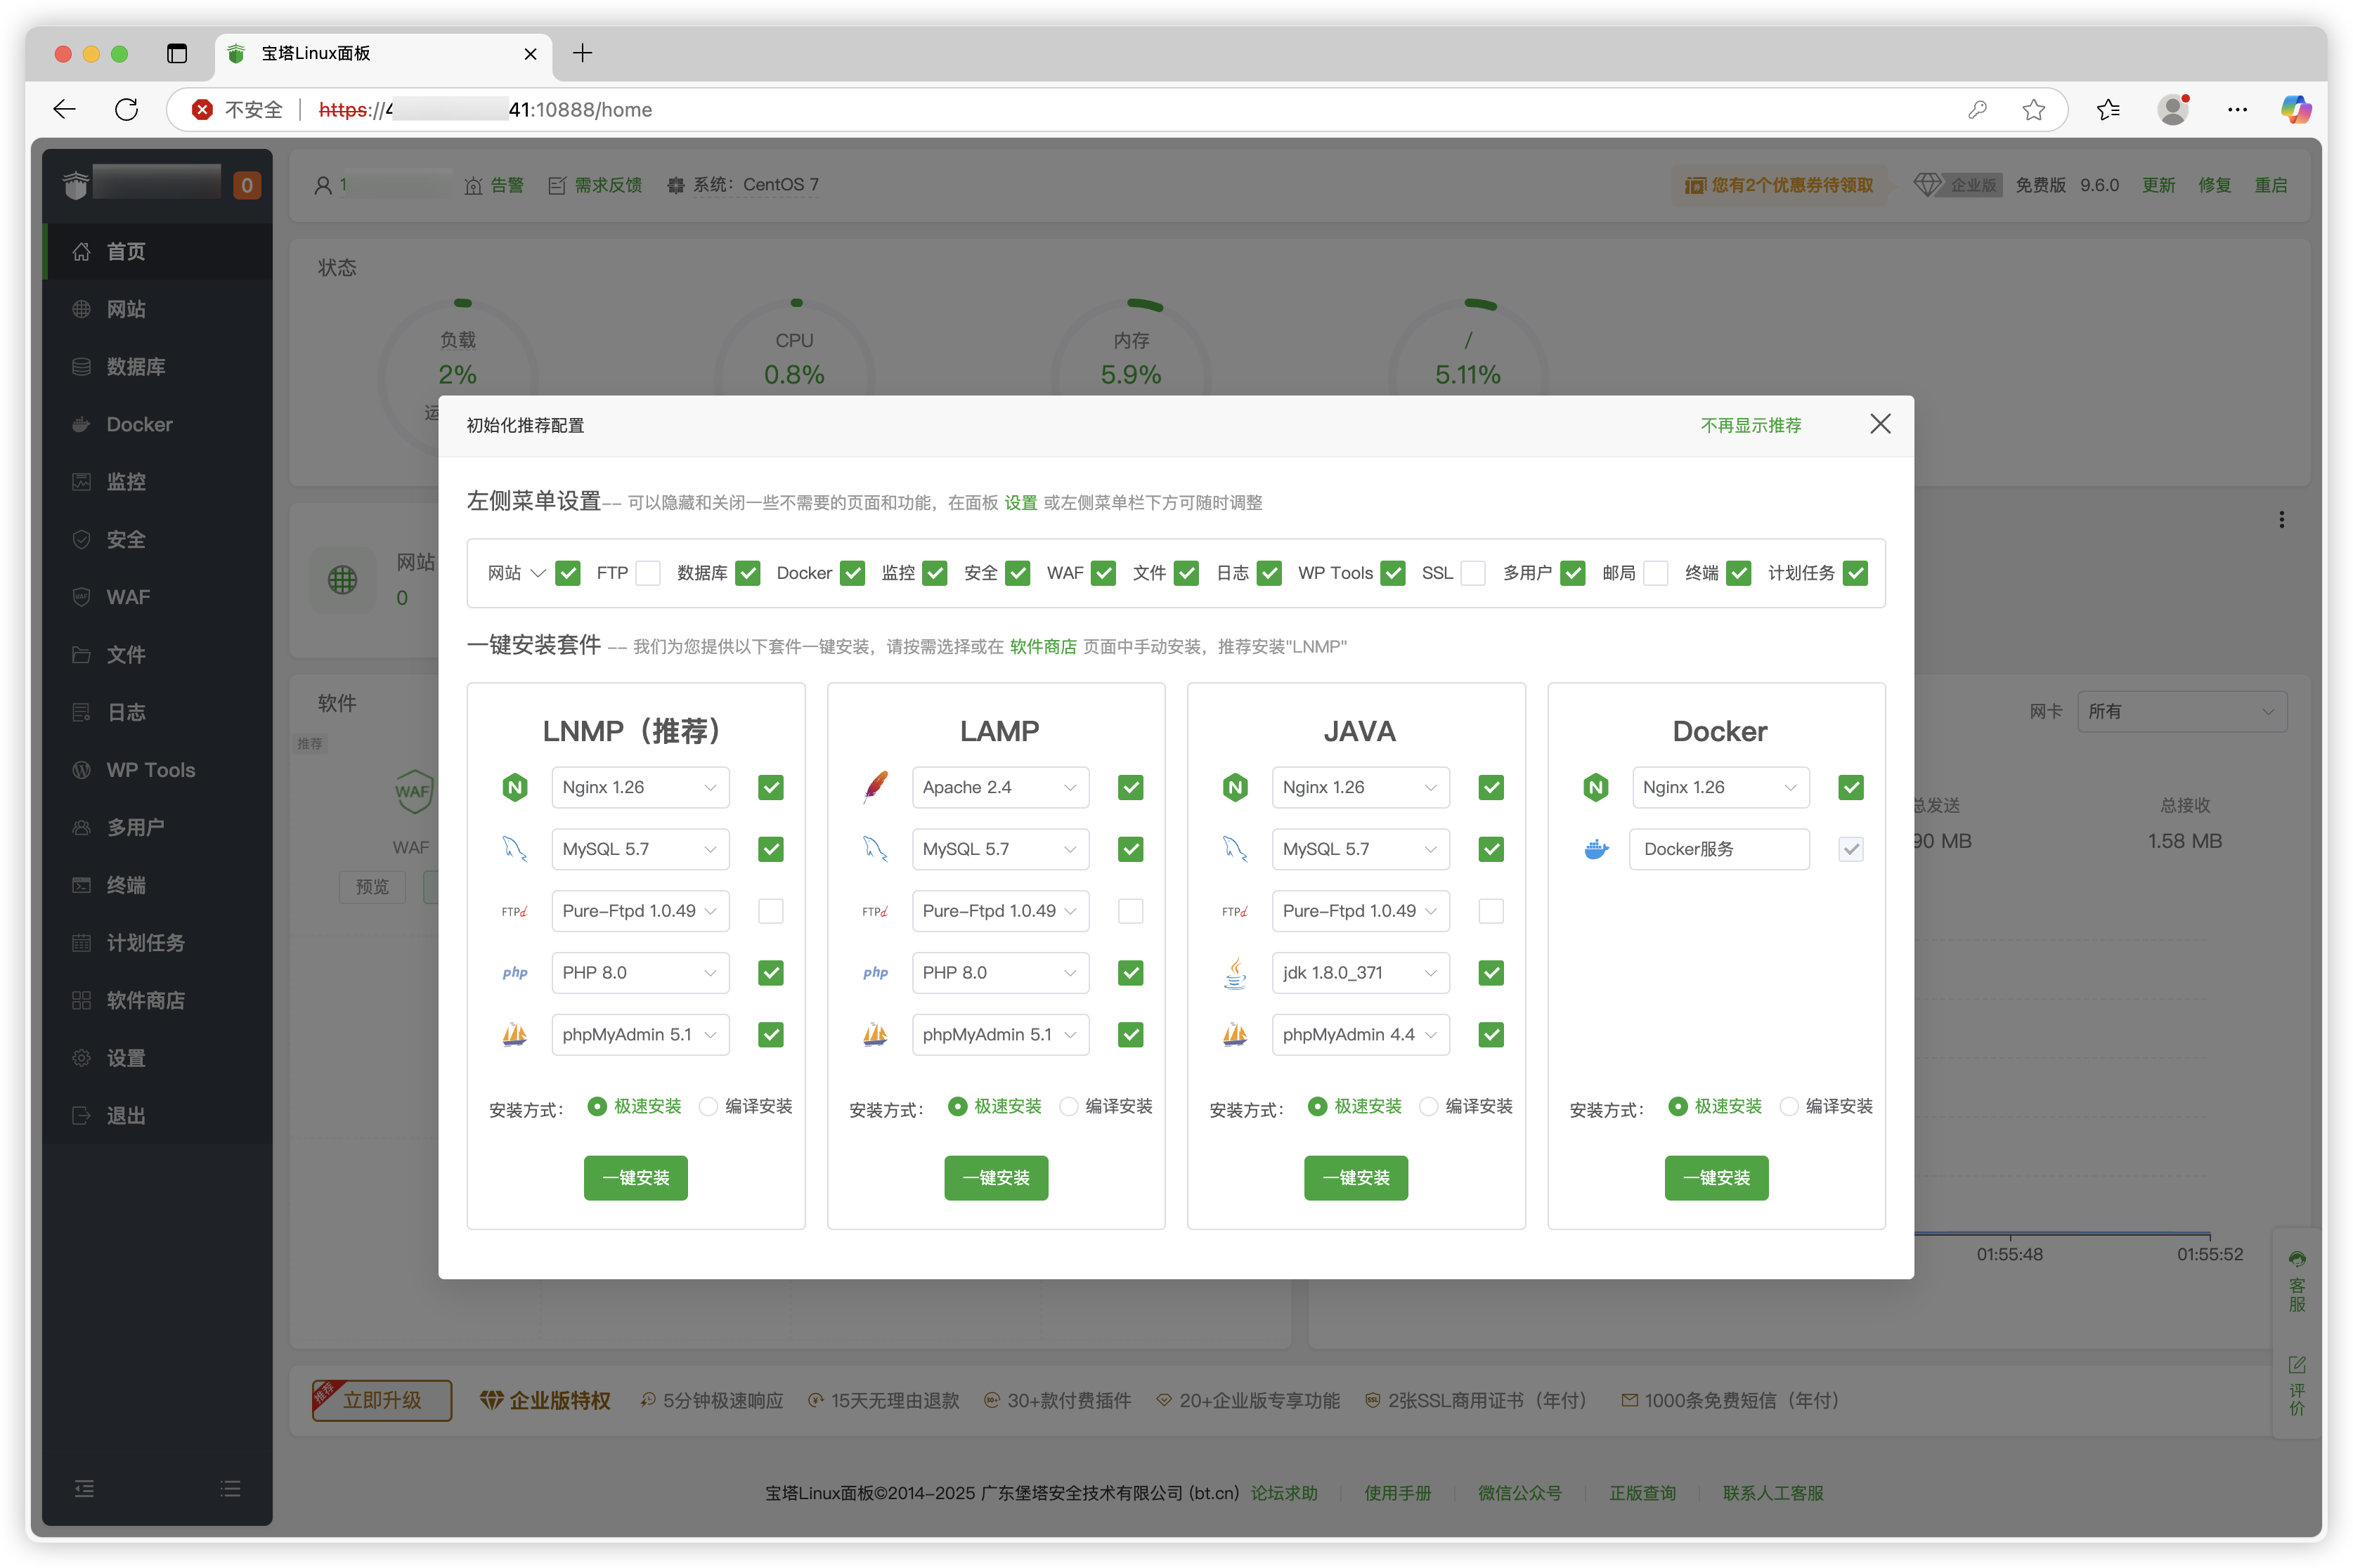2353x1568 pixels.
Task: Click the 评价 feedback edit icon
Action: pos(2297,1366)
